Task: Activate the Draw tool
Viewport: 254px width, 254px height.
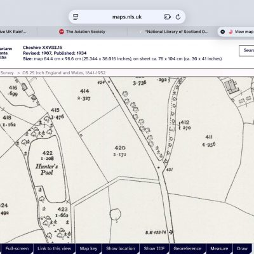Action: click(243, 249)
